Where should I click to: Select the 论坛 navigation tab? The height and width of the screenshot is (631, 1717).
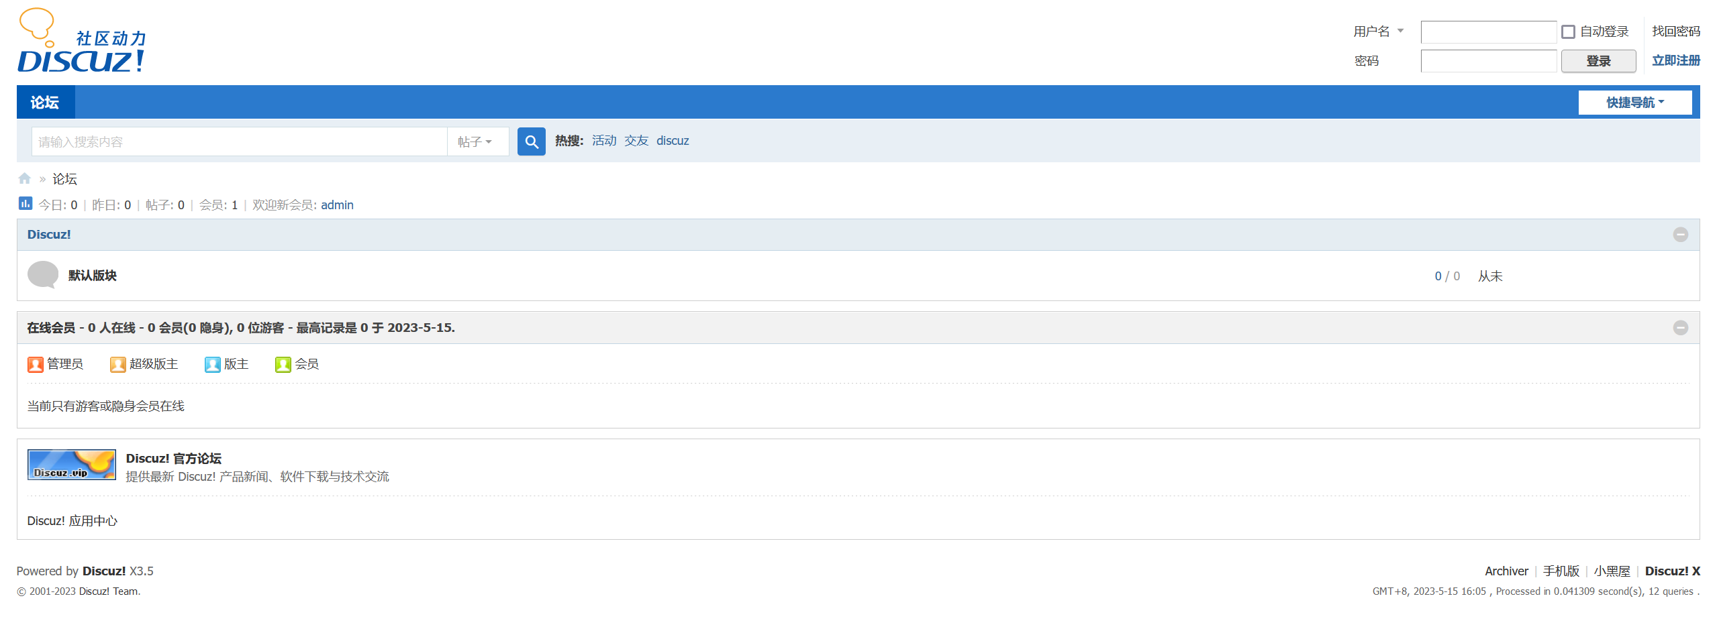point(45,102)
